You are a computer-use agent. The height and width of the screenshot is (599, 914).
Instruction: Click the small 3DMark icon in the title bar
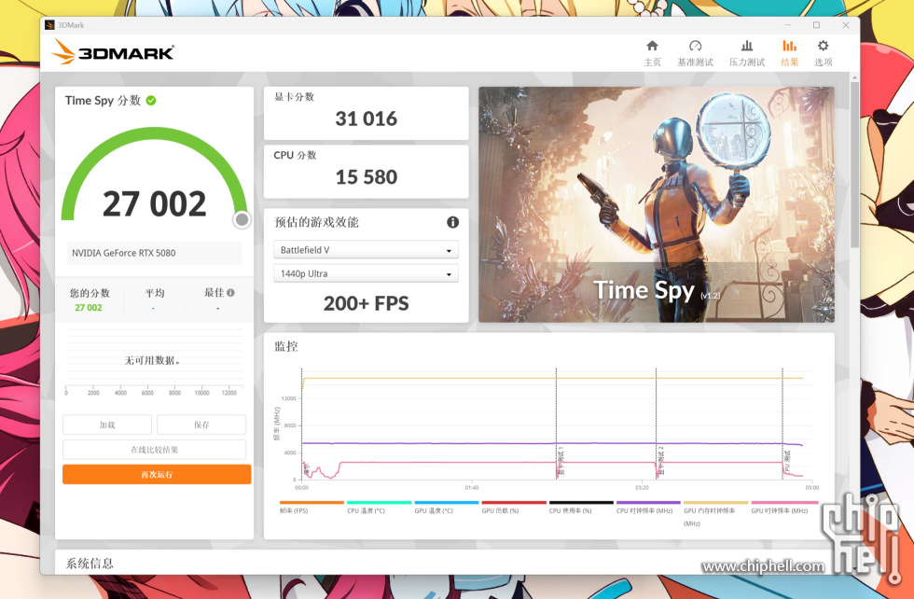[x=49, y=25]
